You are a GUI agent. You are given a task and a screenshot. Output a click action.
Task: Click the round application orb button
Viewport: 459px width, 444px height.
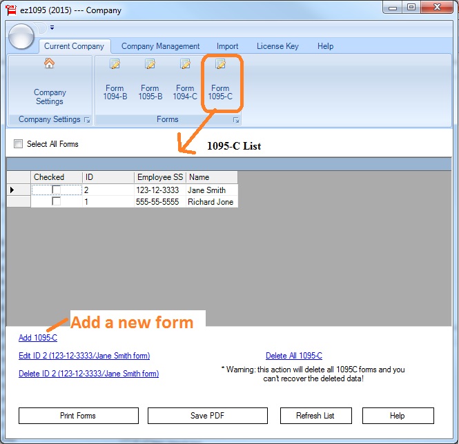pos(22,36)
